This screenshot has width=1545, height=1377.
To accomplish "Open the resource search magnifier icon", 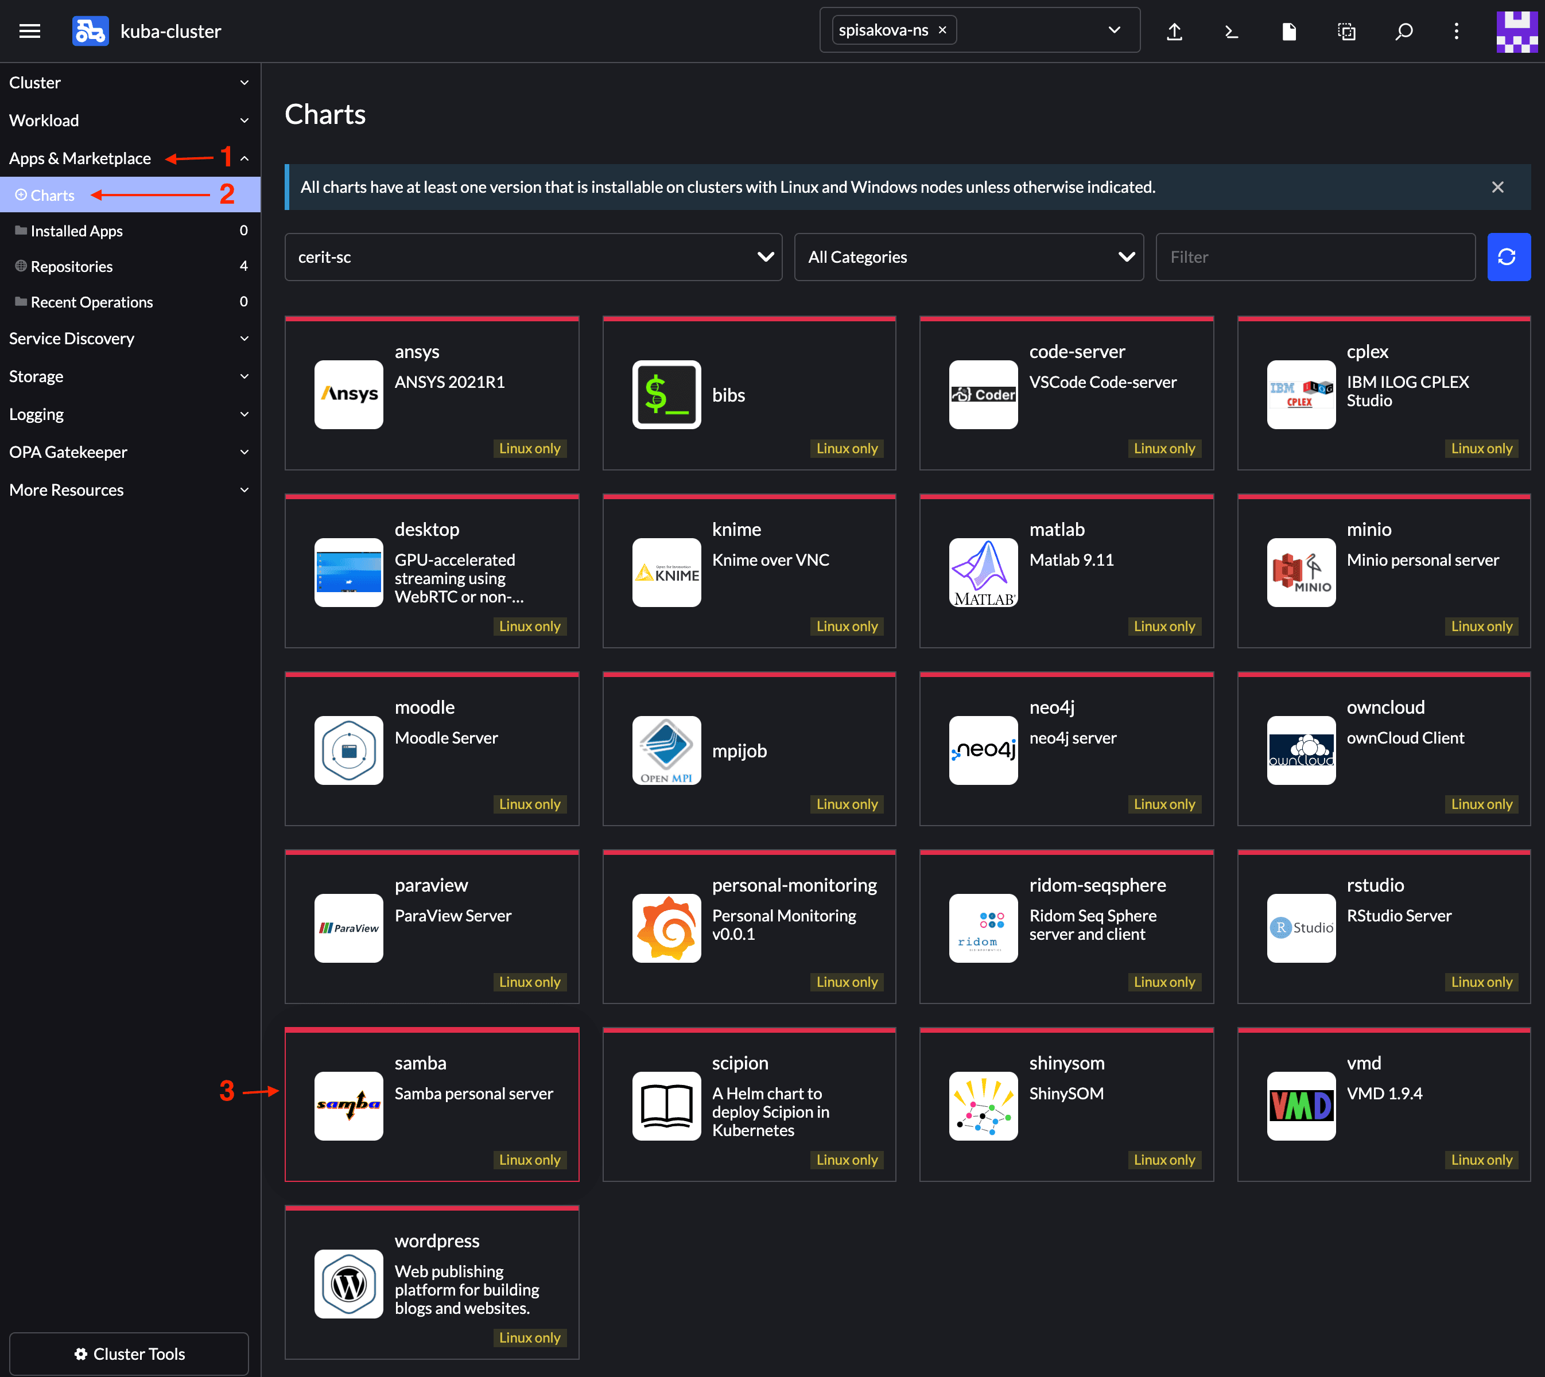I will pyautogui.click(x=1403, y=31).
